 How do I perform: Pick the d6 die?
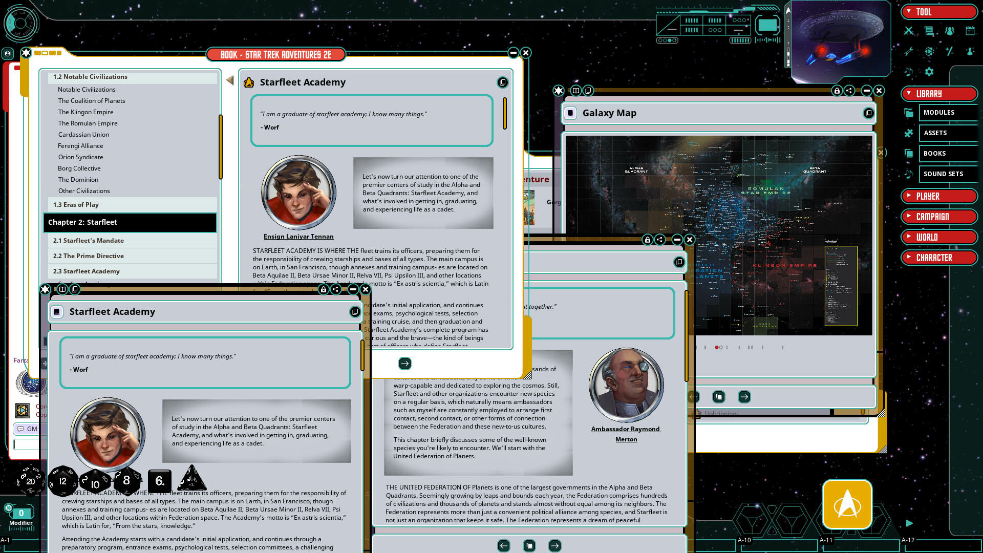[x=159, y=481]
